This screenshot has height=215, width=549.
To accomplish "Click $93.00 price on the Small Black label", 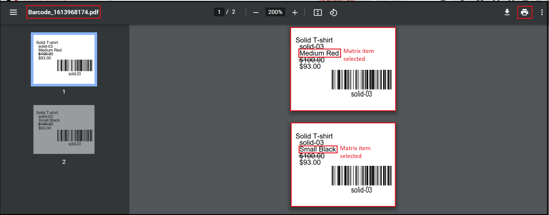I will (x=310, y=162).
